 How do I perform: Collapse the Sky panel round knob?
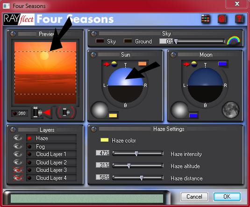click(x=93, y=34)
